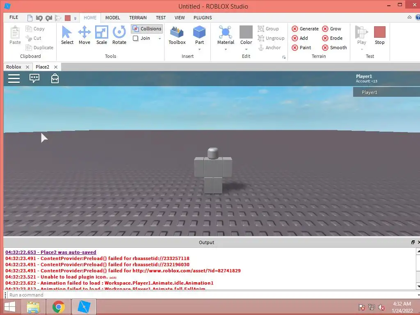Select Player1 in the player list
420x315 pixels.
(386, 92)
